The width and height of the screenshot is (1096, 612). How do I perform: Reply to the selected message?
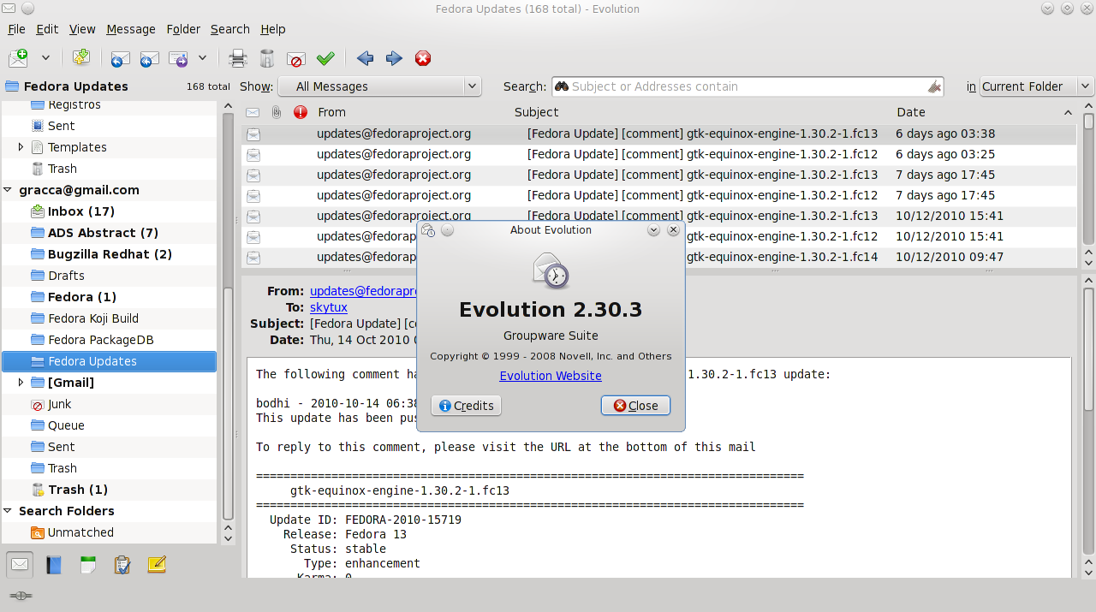(x=121, y=58)
